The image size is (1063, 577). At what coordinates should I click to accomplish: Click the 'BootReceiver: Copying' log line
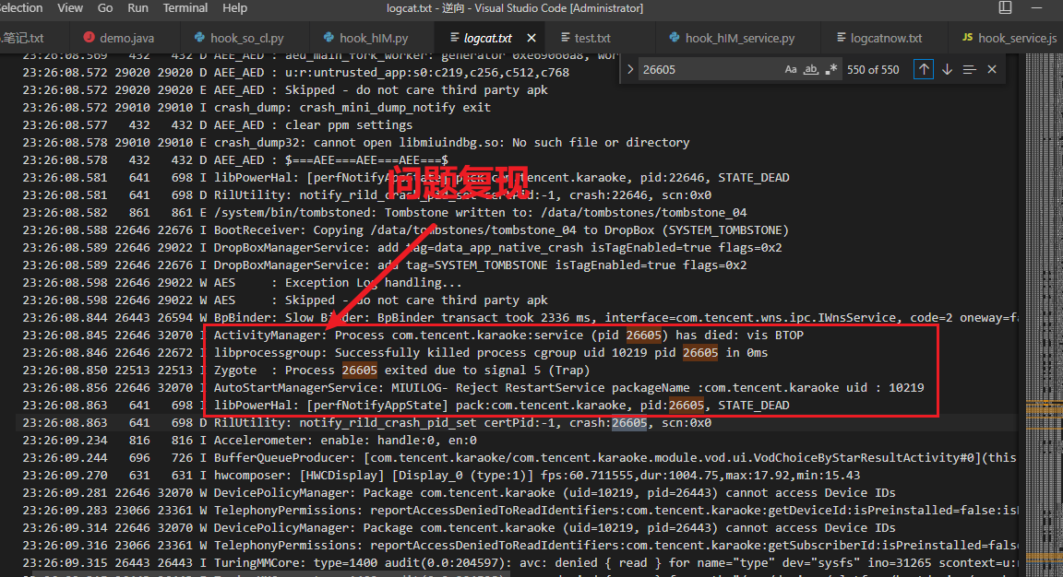click(x=405, y=230)
